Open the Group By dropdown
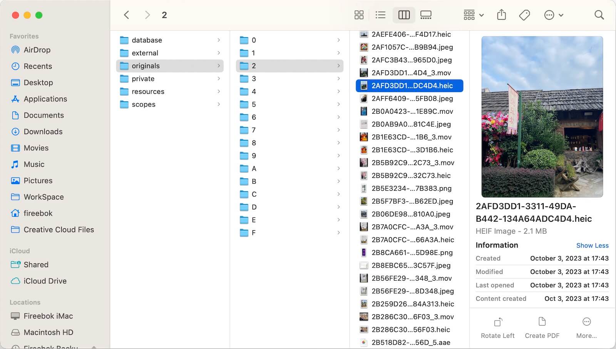This screenshot has width=616, height=349. point(474,15)
